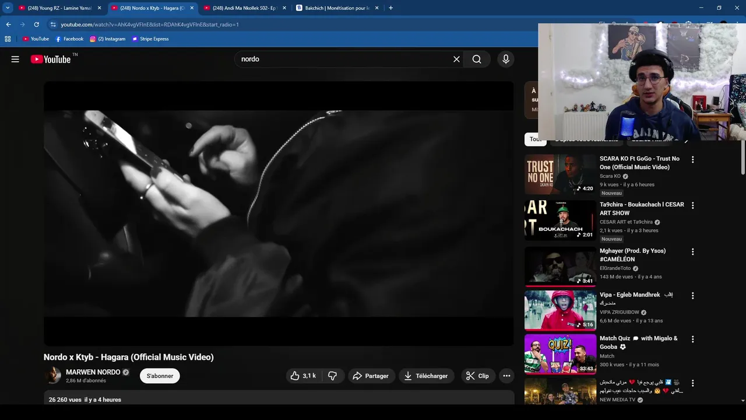Open MARWEN NORDO channel name link
This screenshot has height=420, width=746.
pos(93,372)
